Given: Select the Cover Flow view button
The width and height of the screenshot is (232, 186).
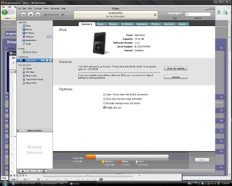Looking at the screenshot, I should tap(180, 14).
